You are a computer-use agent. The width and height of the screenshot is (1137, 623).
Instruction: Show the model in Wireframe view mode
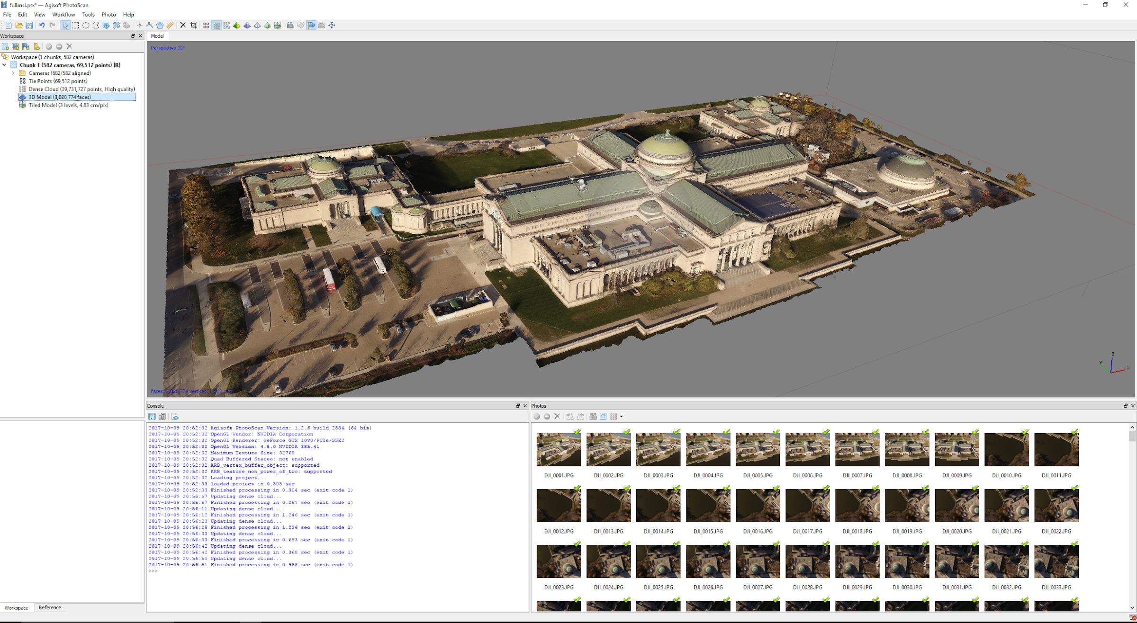pyautogui.click(x=257, y=26)
